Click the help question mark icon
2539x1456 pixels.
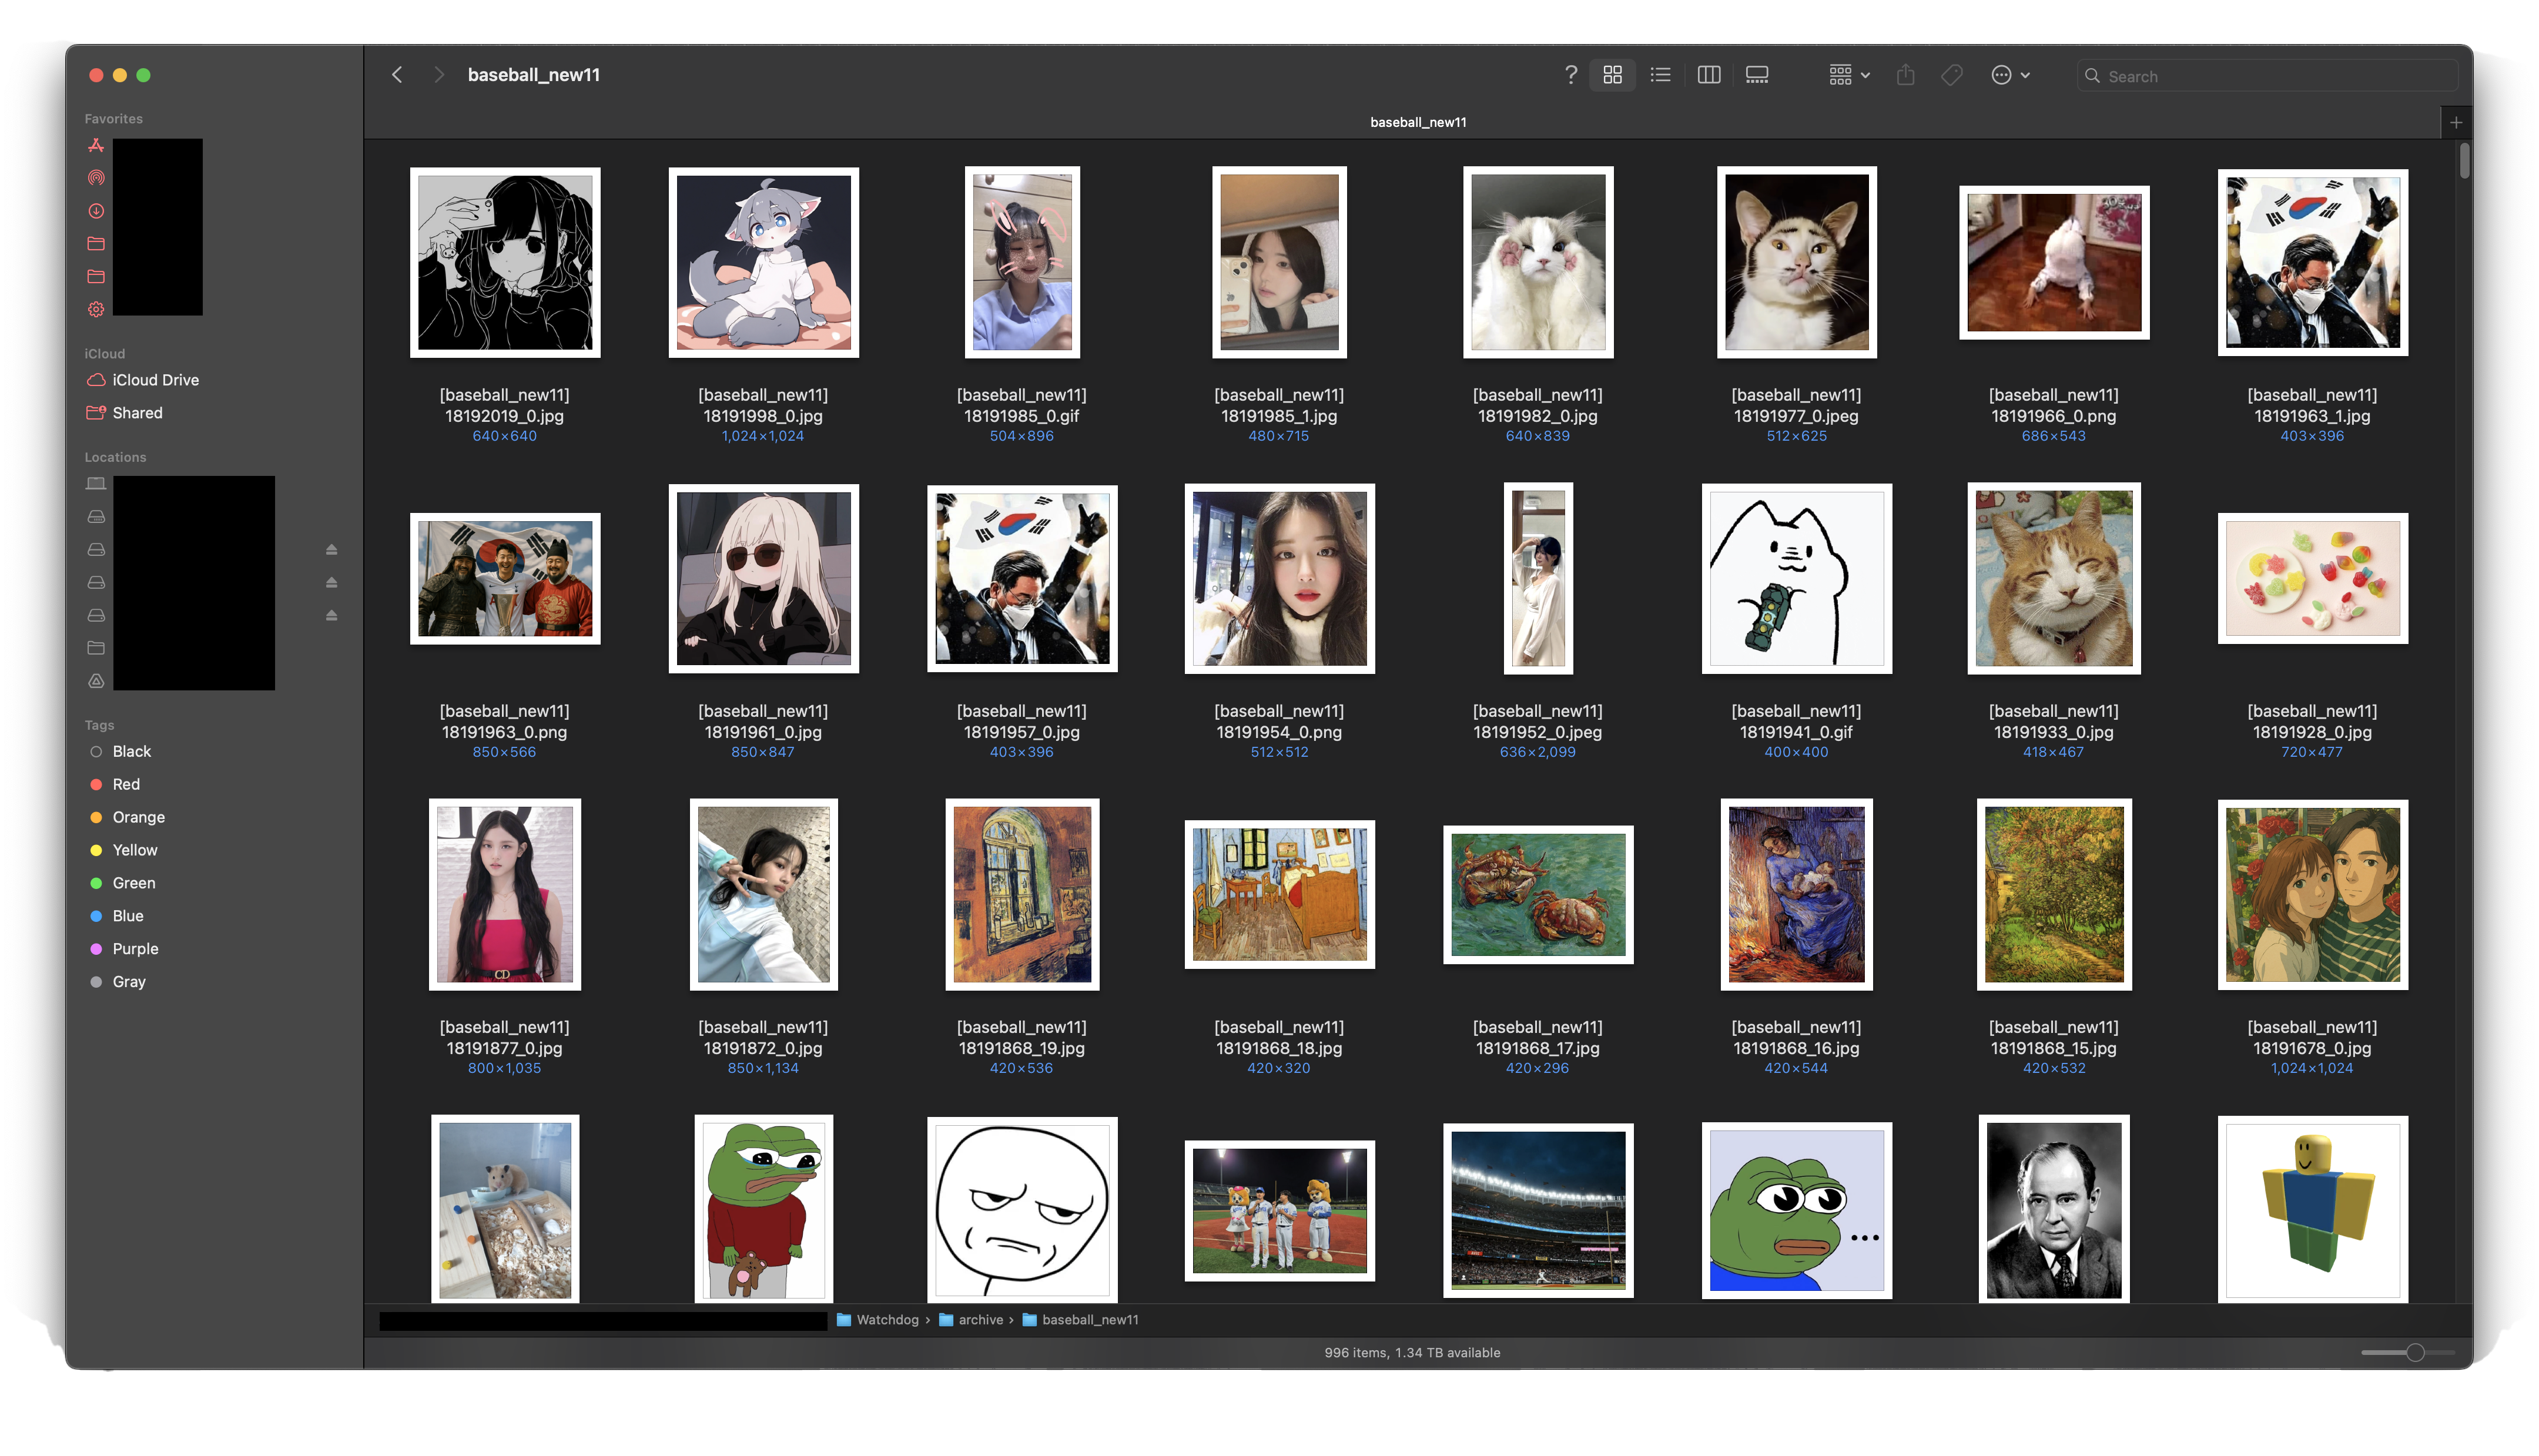(x=1570, y=75)
